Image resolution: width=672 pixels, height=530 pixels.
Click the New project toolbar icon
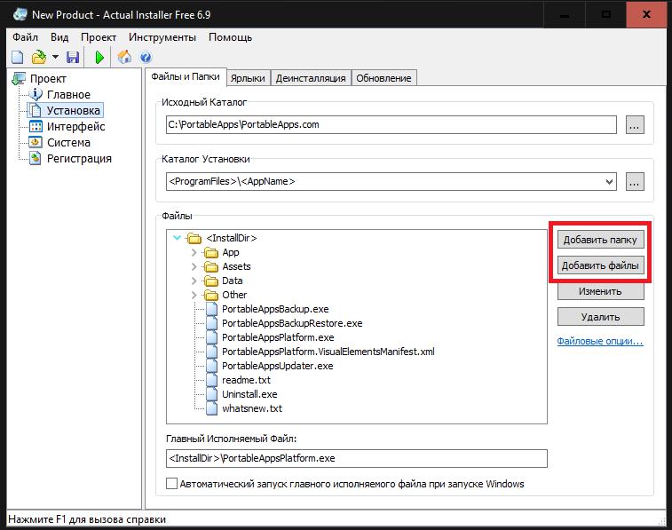(18, 57)
